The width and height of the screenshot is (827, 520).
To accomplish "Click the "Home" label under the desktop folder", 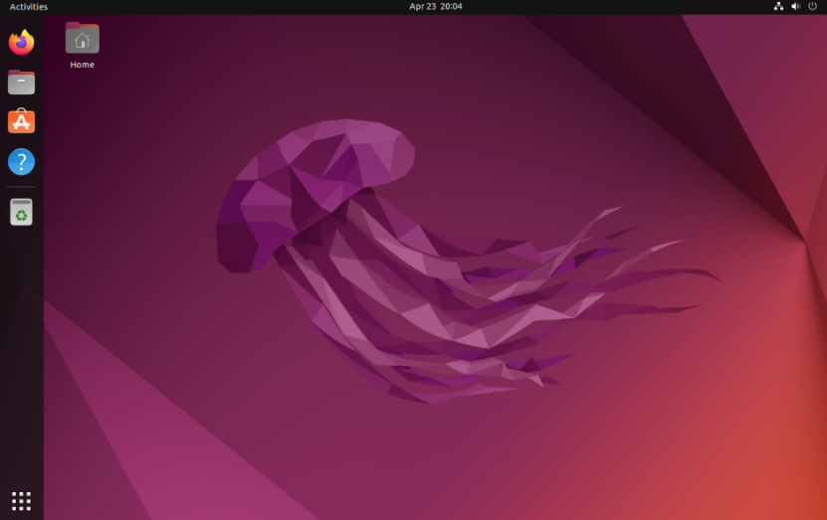I will click(82, 65).
